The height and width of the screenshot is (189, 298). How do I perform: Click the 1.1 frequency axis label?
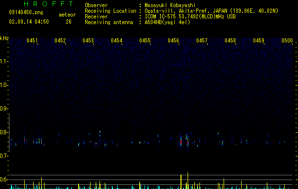(4, 61)
